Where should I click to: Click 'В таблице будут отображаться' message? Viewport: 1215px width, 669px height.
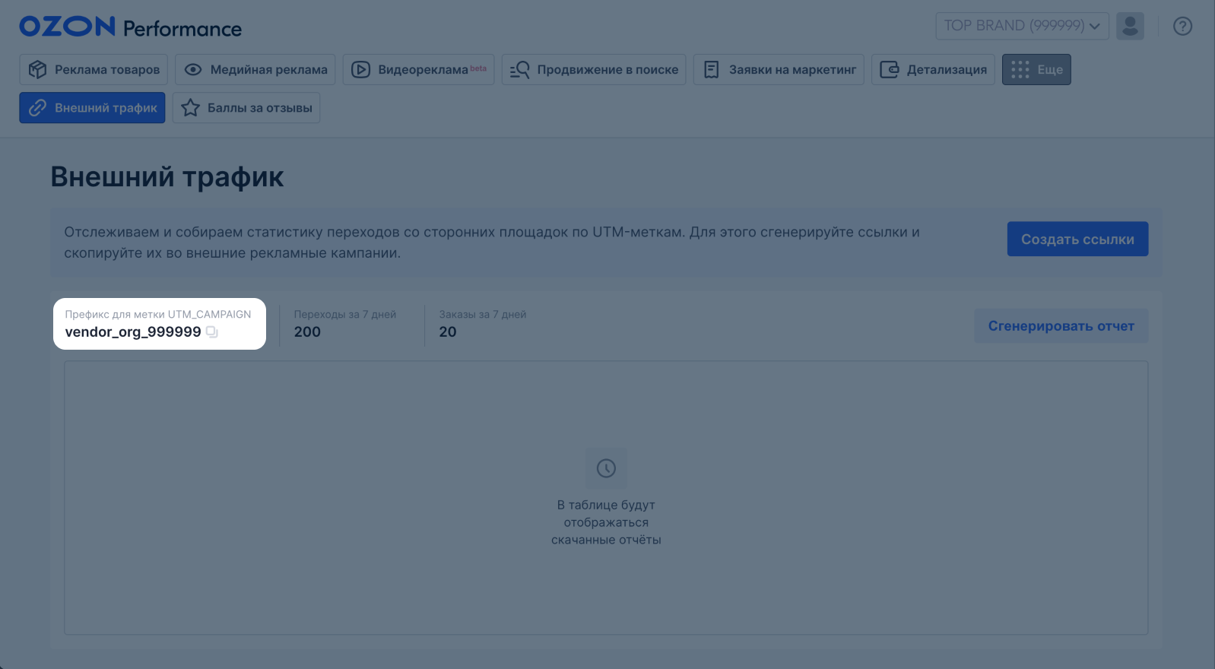pyautogui.click(x=606, y=522)
